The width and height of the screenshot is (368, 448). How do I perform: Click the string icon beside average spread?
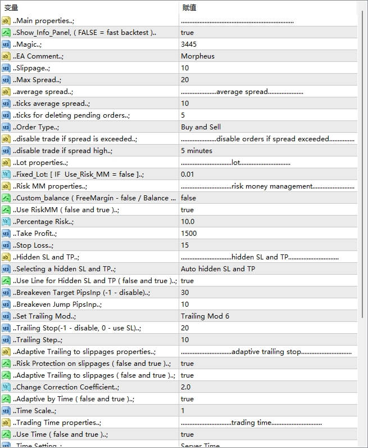click(x=6, y=92)
